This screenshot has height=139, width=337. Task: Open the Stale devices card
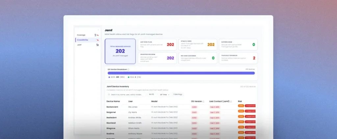[198, 44]
